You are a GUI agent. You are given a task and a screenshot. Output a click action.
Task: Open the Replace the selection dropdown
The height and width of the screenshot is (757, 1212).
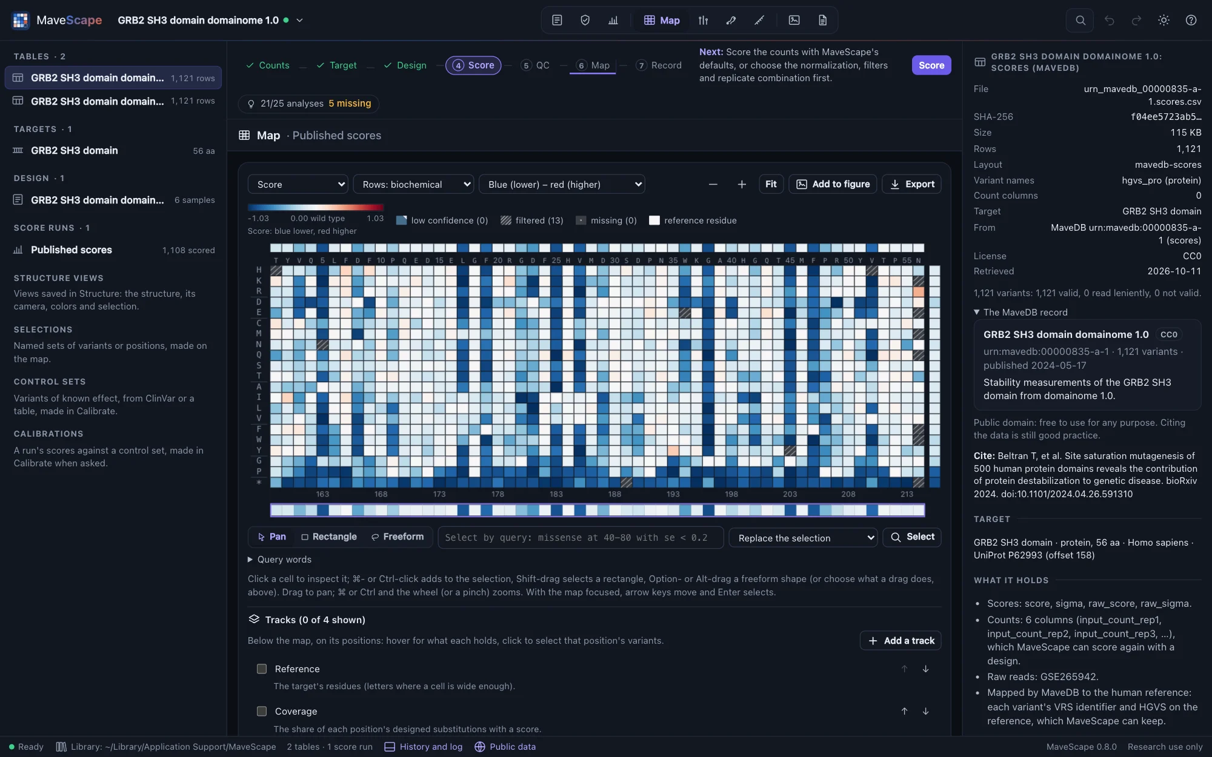tap(803, 538)
